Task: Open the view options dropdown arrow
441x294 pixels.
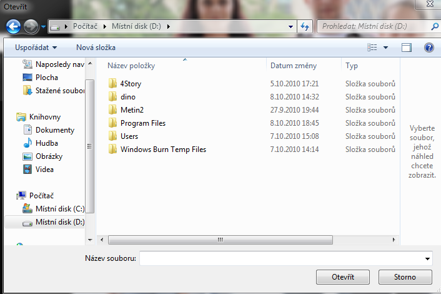Action: pyautogui.click(x=386, y=48)
